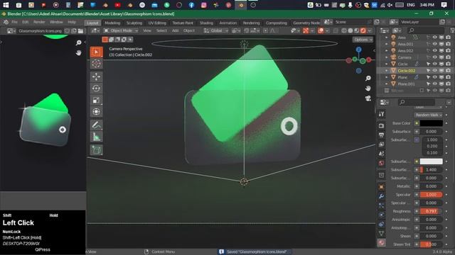Image resolution: width=455 pixels, height=255 pixels.
Task: Expand the Camera outliner row
Action: 386,57
